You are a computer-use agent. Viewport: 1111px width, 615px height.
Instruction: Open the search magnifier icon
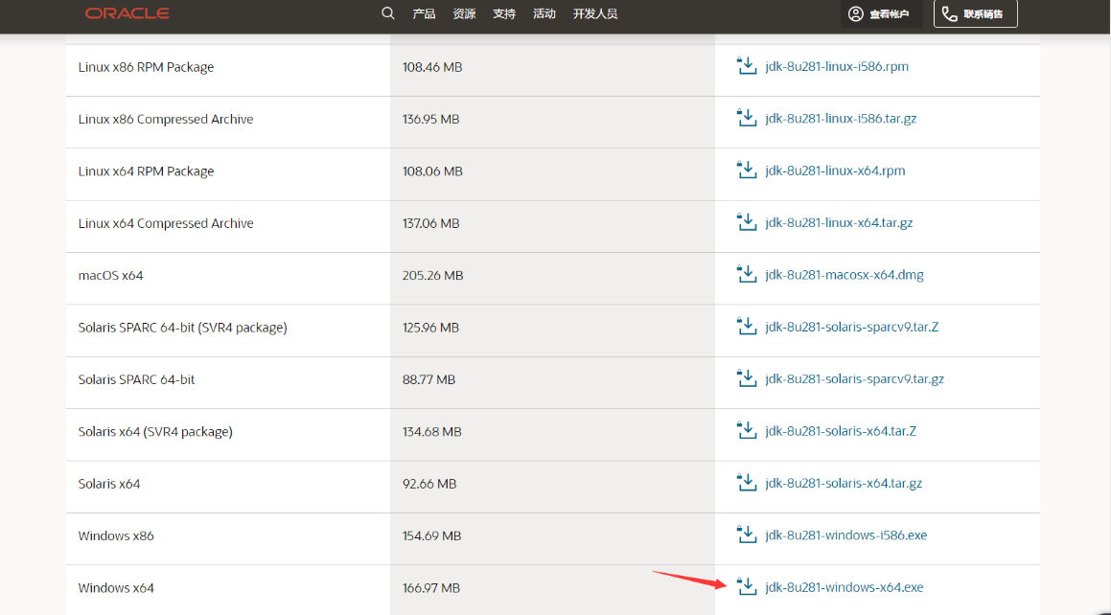pyautogui.click(x=387, y=13)
